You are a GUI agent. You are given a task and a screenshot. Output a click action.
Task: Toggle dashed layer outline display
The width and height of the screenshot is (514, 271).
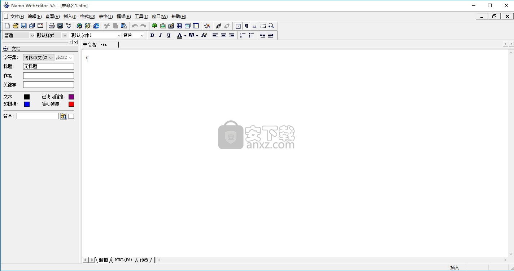263,26
